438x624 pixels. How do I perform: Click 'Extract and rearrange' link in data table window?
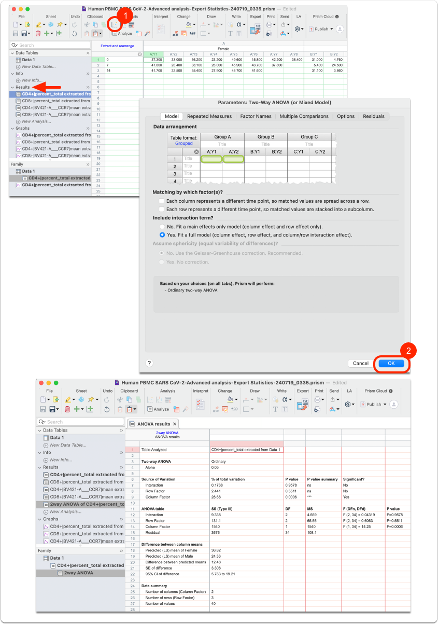pyautogui.click(x=117, y=46)
